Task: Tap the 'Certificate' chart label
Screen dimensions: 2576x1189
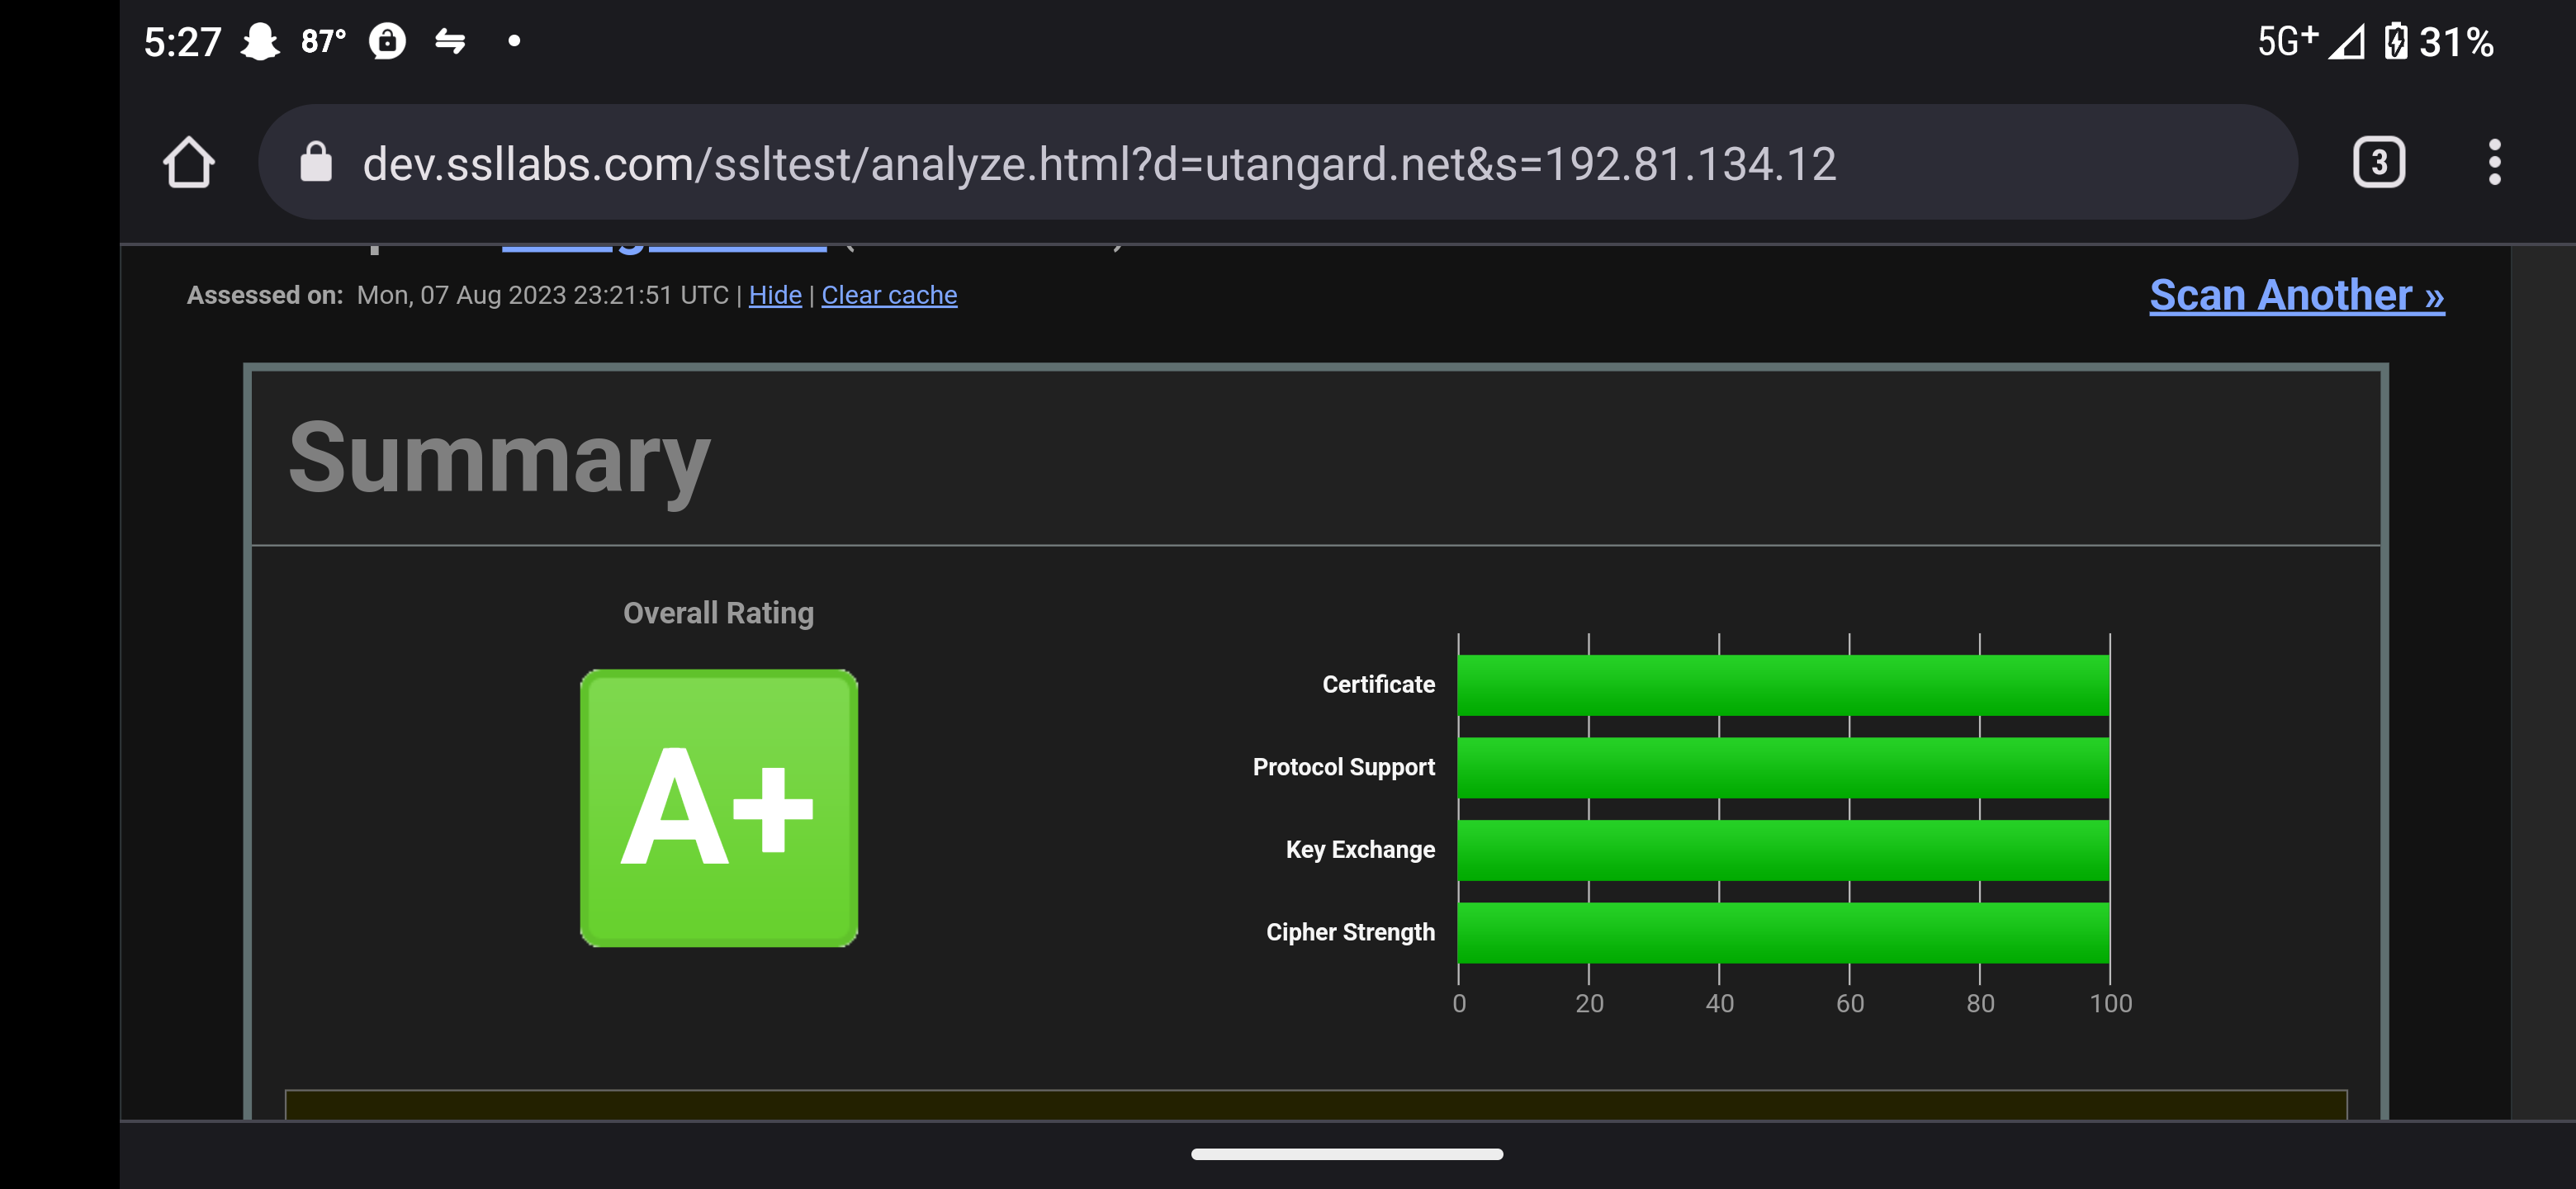Action: pos(1378,684)
